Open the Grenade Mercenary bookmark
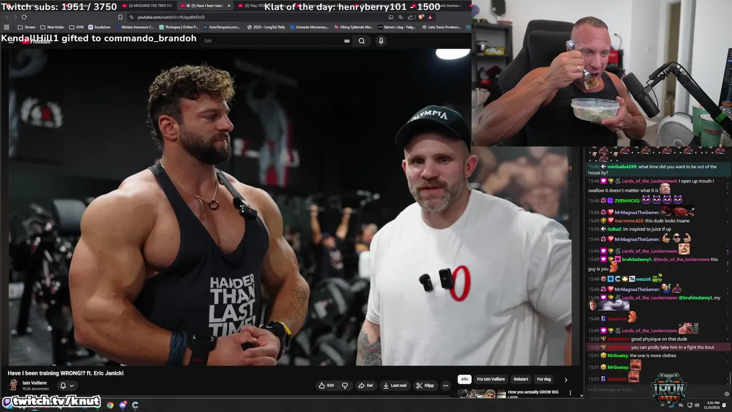732x412 pixels. pos(309,27)
